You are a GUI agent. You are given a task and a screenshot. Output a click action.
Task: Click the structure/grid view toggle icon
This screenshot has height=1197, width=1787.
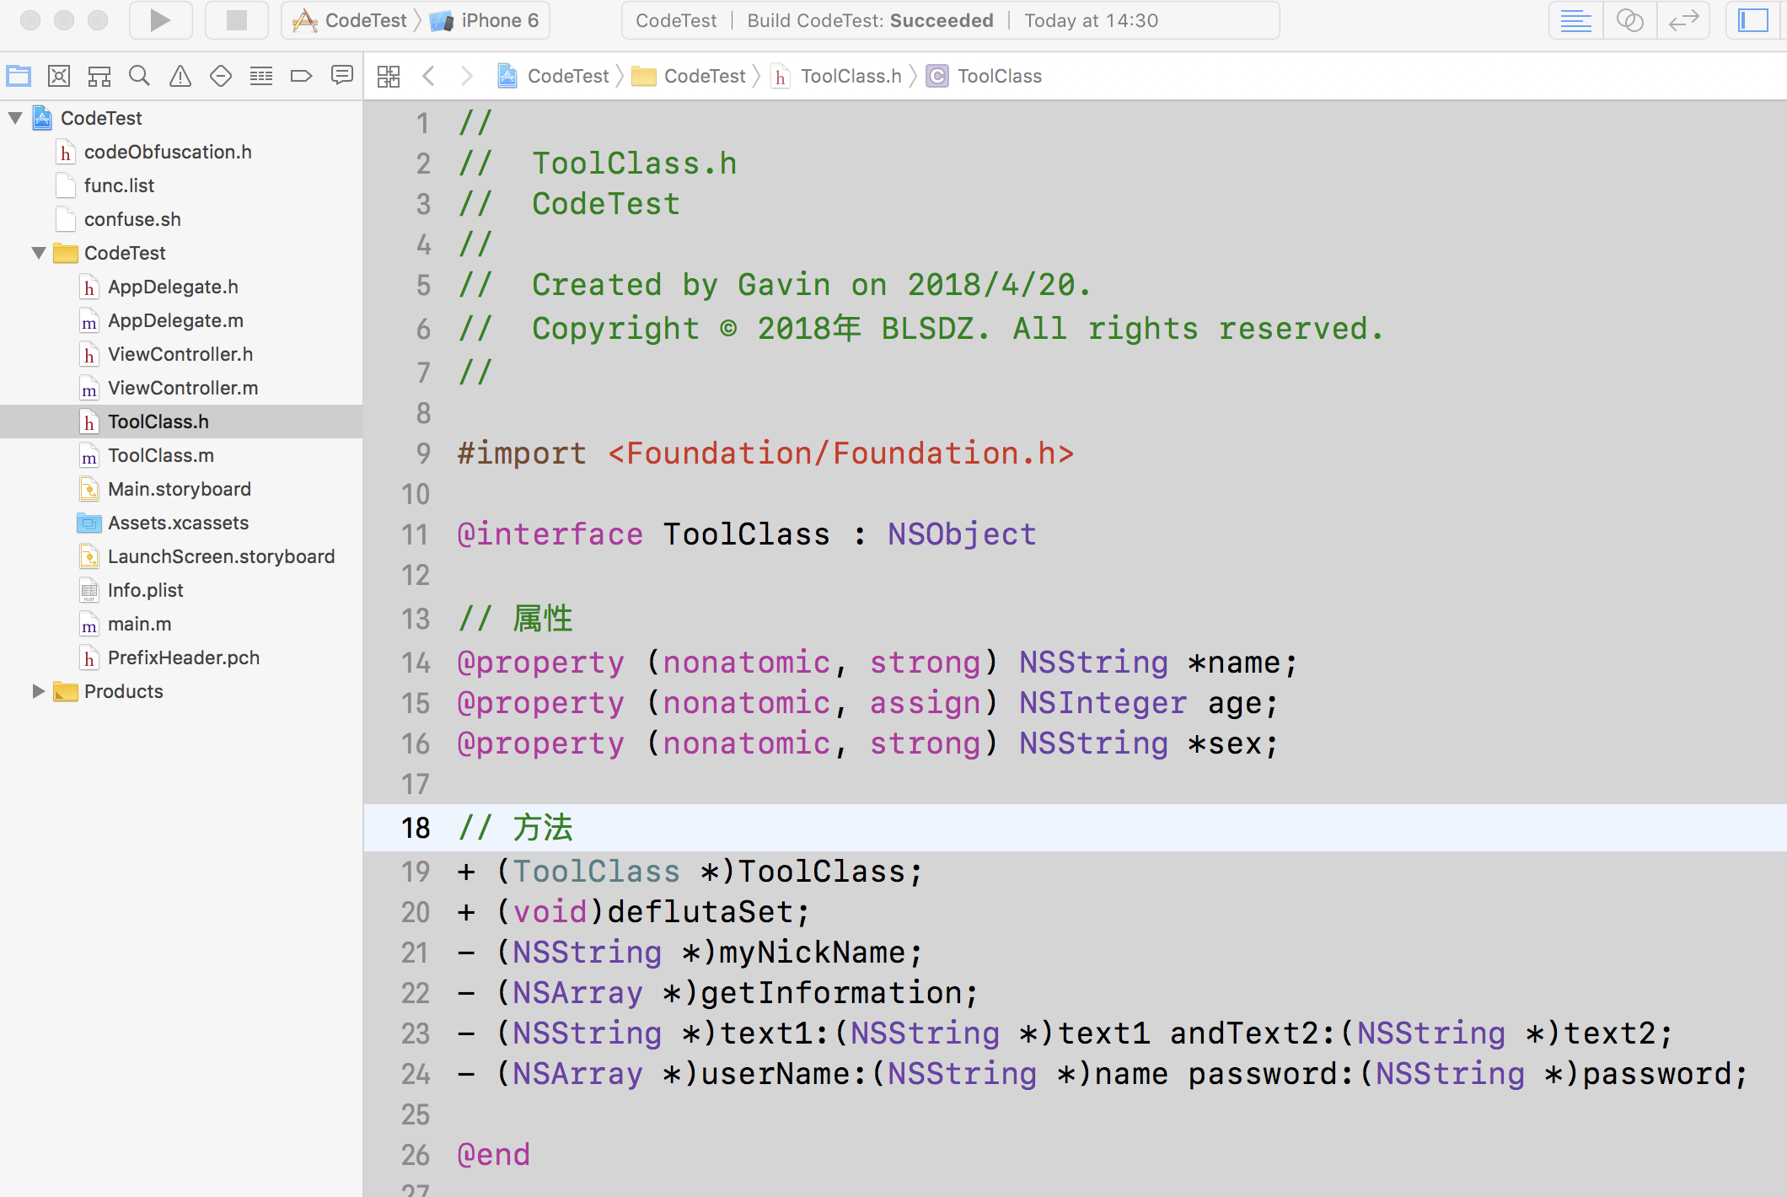pyautogui.click(x=389, y=75)
